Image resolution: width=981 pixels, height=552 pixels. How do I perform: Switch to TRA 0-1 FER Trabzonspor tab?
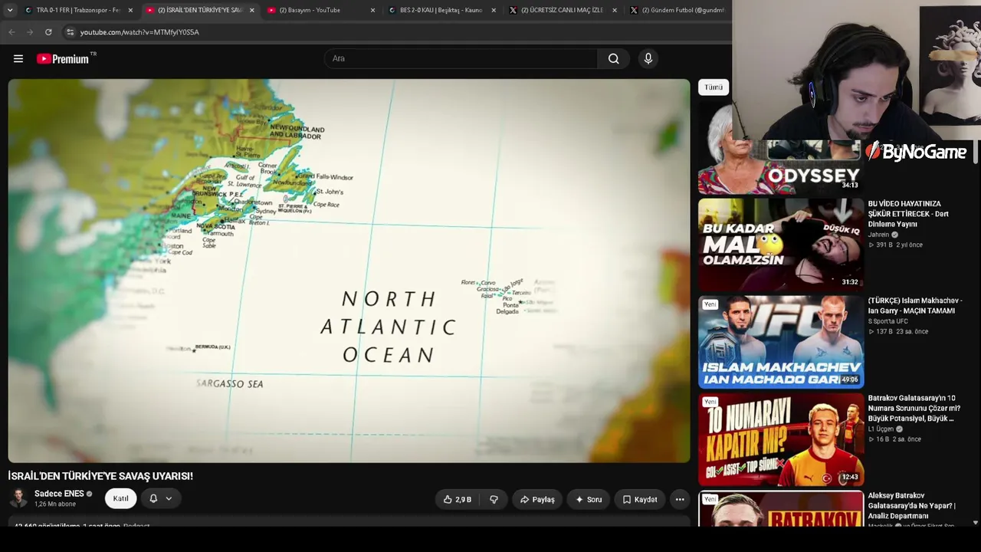(x=79, y=10)
